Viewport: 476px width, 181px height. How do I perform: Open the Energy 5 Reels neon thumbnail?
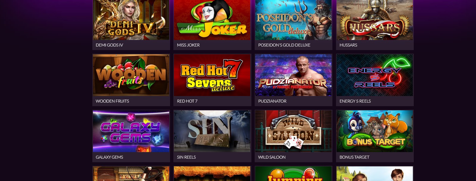pos(375,75)
